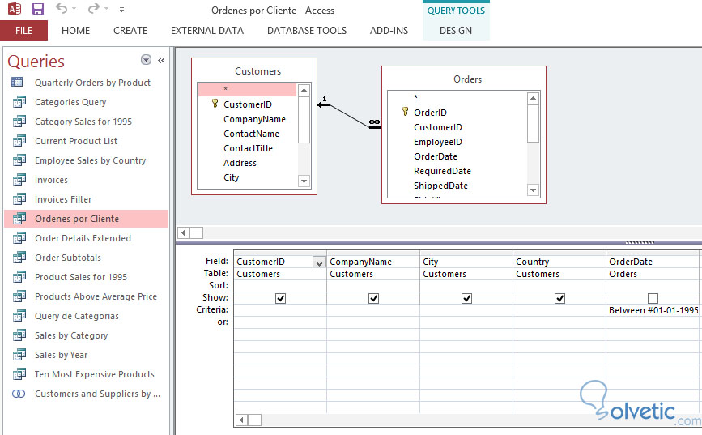The width and height of the screenshot is (702, 435).
Task: Click the Ten Most Expensive Products query icon
Action: 19,374
